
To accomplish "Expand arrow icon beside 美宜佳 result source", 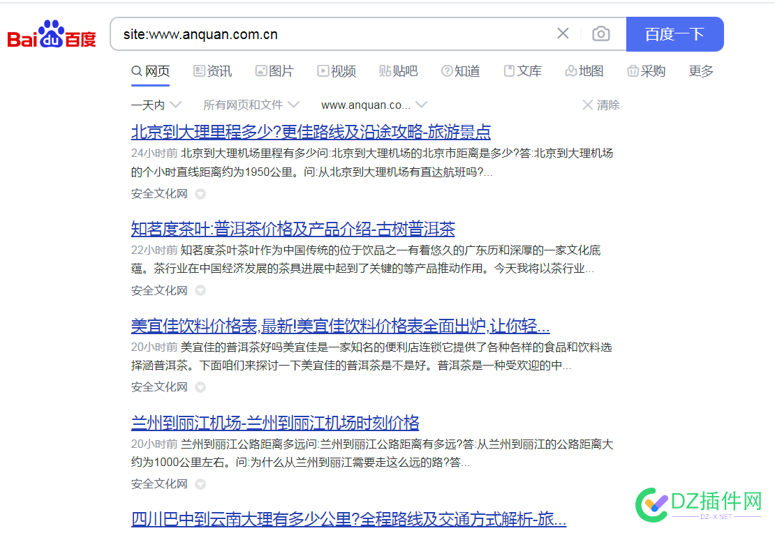I will tap(200, 387).
